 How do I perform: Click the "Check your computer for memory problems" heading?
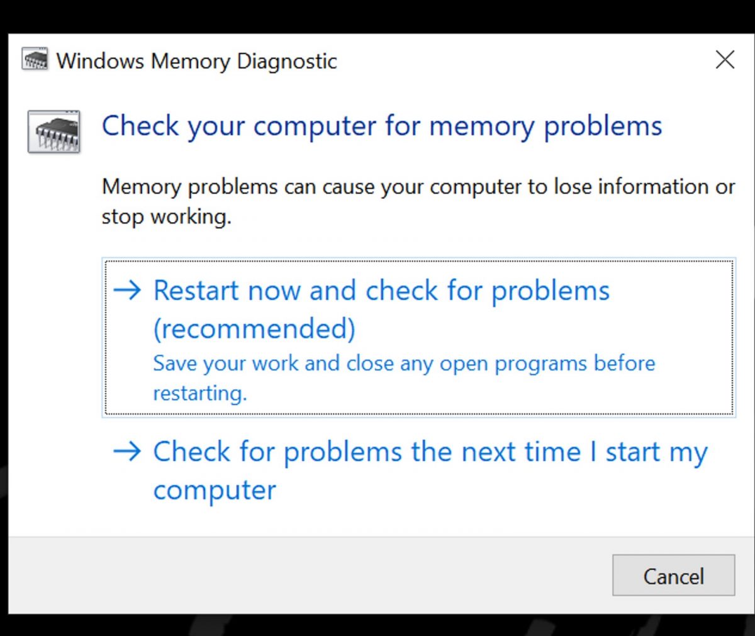pyautogui.click(x=382, y=126)
